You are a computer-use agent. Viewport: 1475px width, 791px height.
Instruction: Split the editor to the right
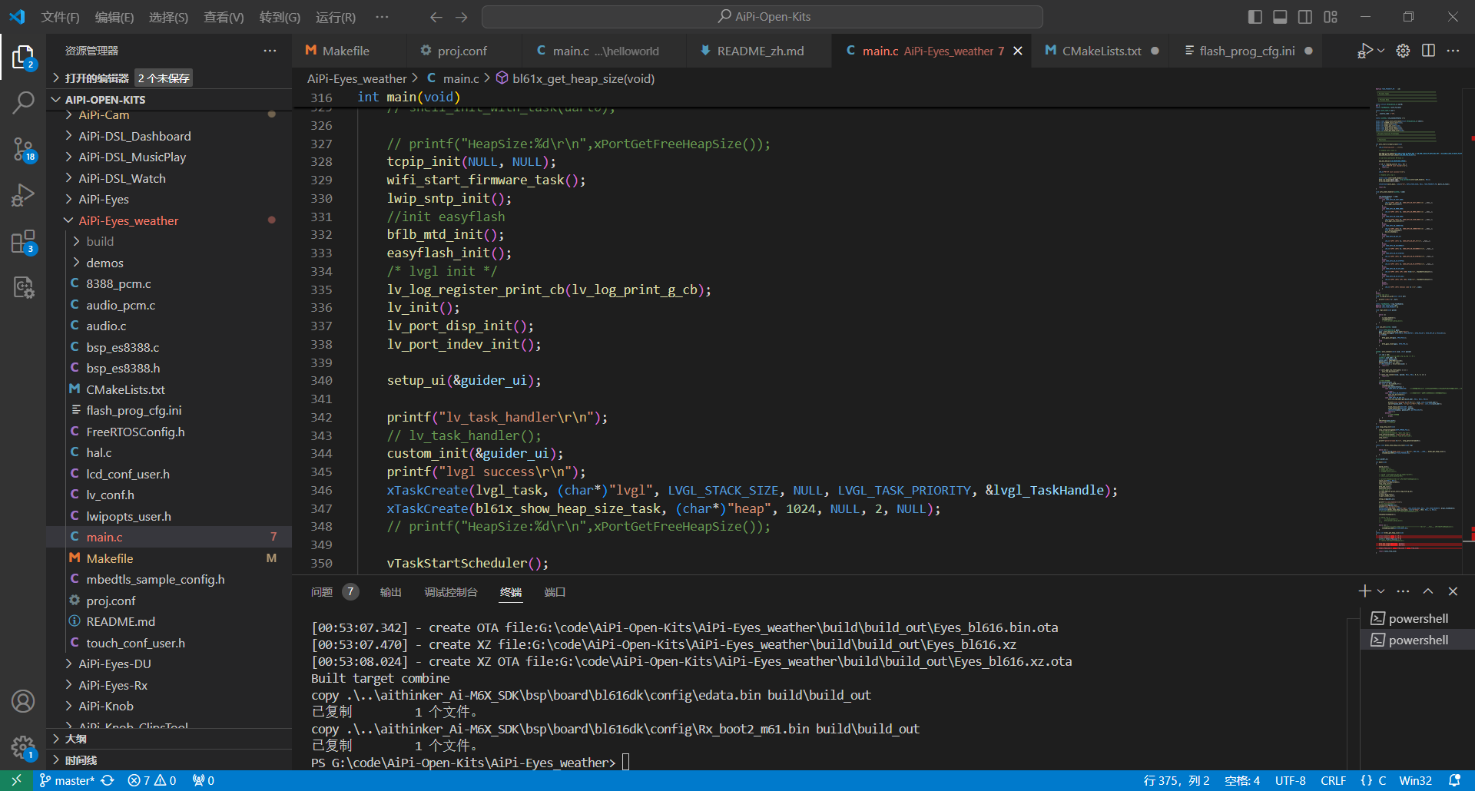point(1428,51)
